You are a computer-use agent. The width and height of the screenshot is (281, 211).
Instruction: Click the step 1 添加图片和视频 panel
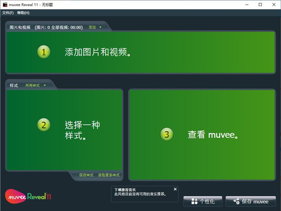pos(140,53)
